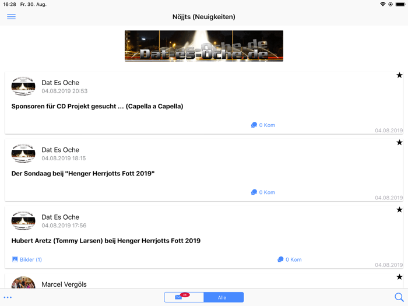Open comments on Der Sondaag beij post
Screen dimensions: 408x306
263,192
